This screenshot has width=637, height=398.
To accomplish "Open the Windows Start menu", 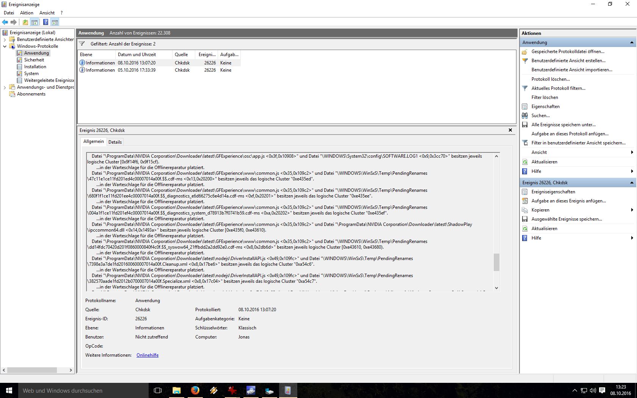I will click(9, 390).
